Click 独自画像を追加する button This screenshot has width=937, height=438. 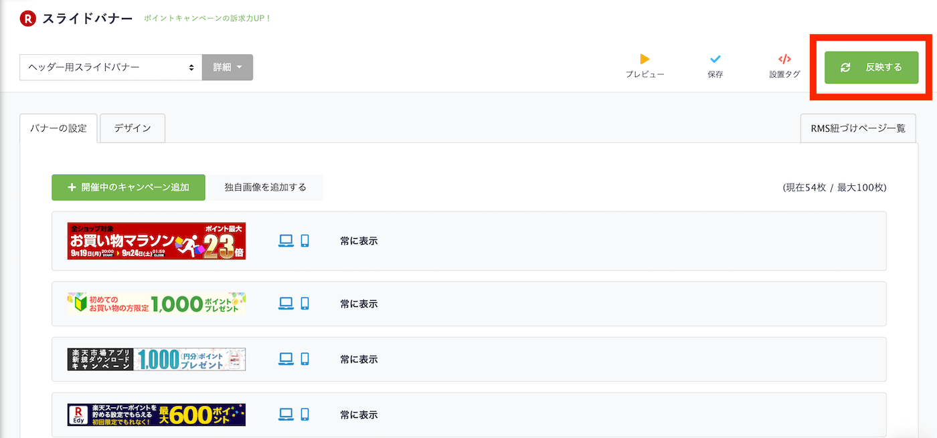click(x=266, y=187)
